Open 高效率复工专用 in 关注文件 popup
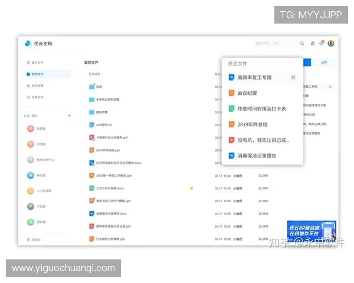The width and height of the screenshot is (354, 283). [x=254, y=77]
